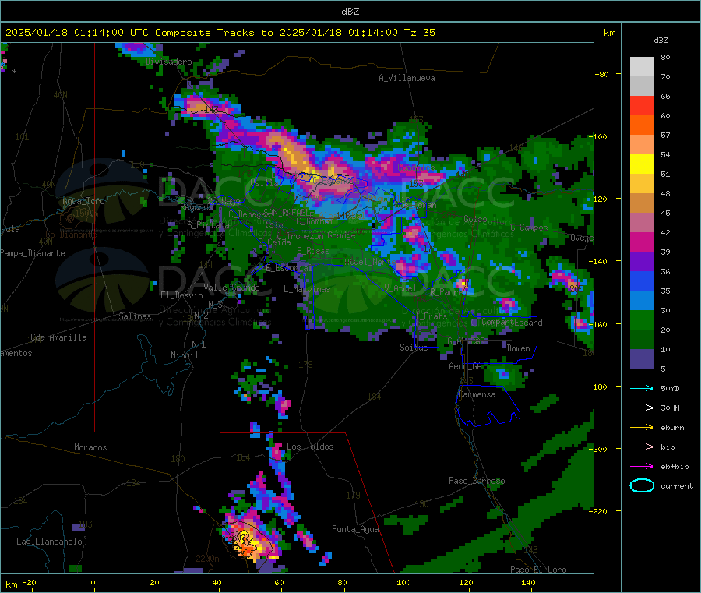This screenshot has width=701, height=593.
Task: Click the '-160' tick on vertical km axis
Action: (600, 324)
